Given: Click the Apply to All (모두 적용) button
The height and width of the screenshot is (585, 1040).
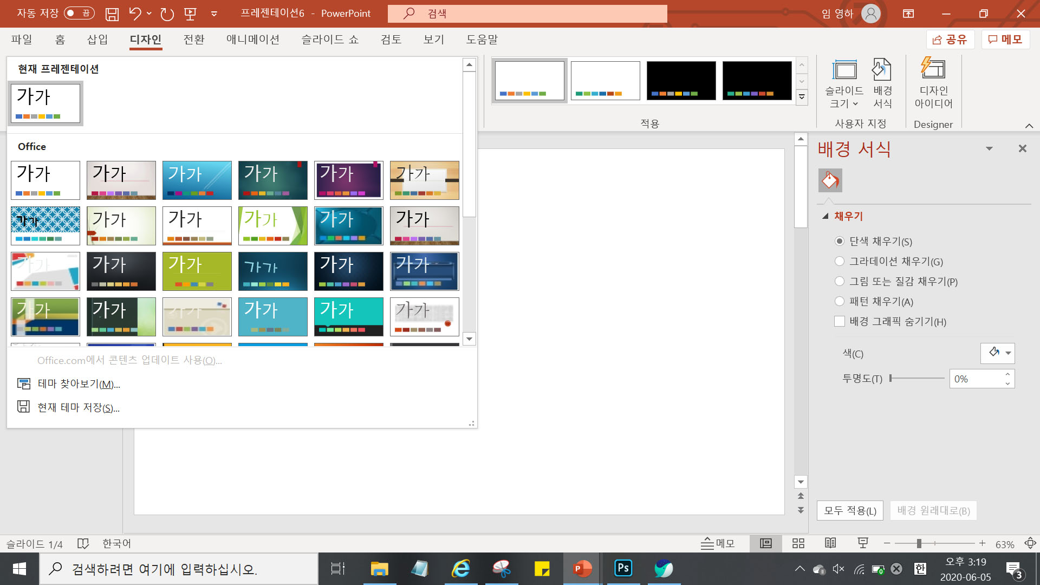Looking at the screenshot, I should coord(849,510).
